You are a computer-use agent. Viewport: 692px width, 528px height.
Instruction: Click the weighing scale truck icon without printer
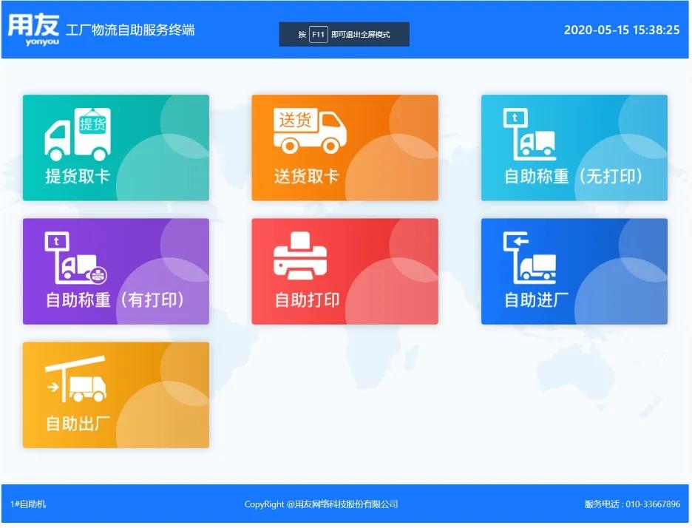click(x=529, y=135)
